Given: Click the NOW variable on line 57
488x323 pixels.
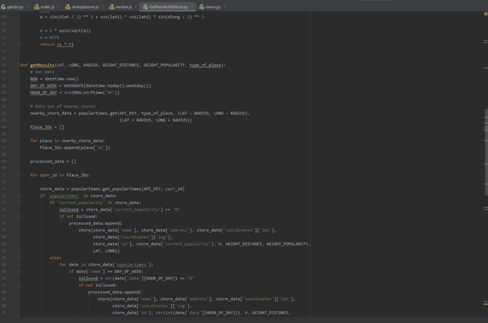Looking at the screenshot, I should click(x=34, y=79).
